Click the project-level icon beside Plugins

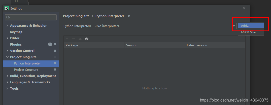click(55, 45)
